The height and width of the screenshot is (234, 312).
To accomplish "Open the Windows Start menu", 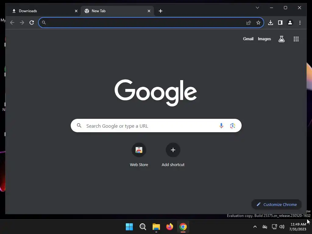I will click(x=129, y=227).
